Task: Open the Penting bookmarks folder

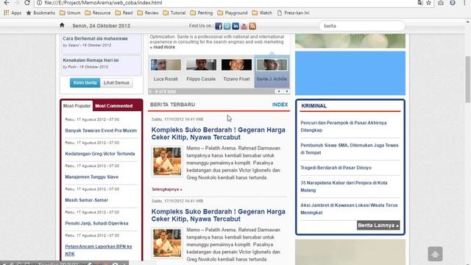Action: click(x=201, y=13)
